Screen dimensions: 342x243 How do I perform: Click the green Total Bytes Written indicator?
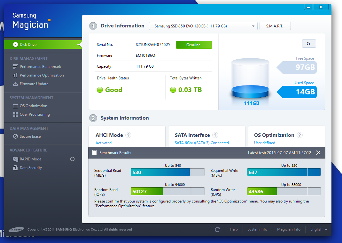point(173,90)
